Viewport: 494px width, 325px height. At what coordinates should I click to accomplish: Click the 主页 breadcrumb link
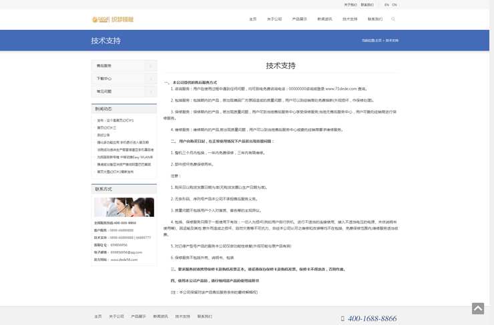pyautogui.click(x=378, y=41)
